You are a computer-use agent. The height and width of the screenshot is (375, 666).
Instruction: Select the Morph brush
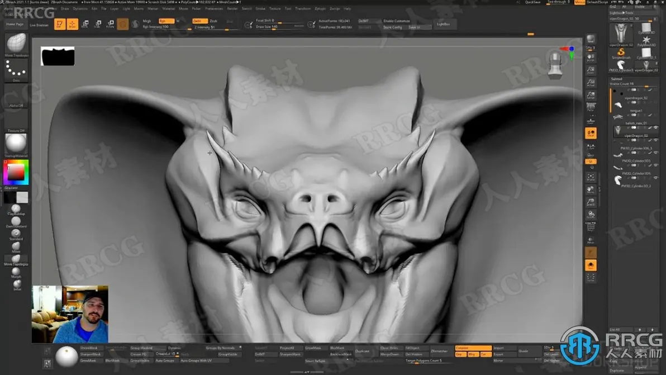point(16,272)
